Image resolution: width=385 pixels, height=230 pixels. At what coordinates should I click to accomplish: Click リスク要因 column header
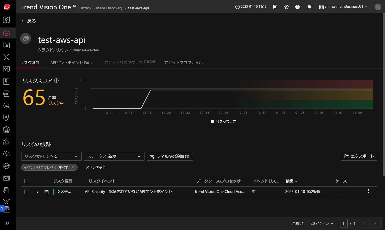coord(63,181)
